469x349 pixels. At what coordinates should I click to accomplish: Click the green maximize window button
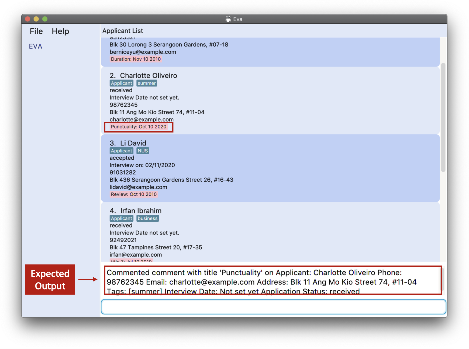point(45,19)
